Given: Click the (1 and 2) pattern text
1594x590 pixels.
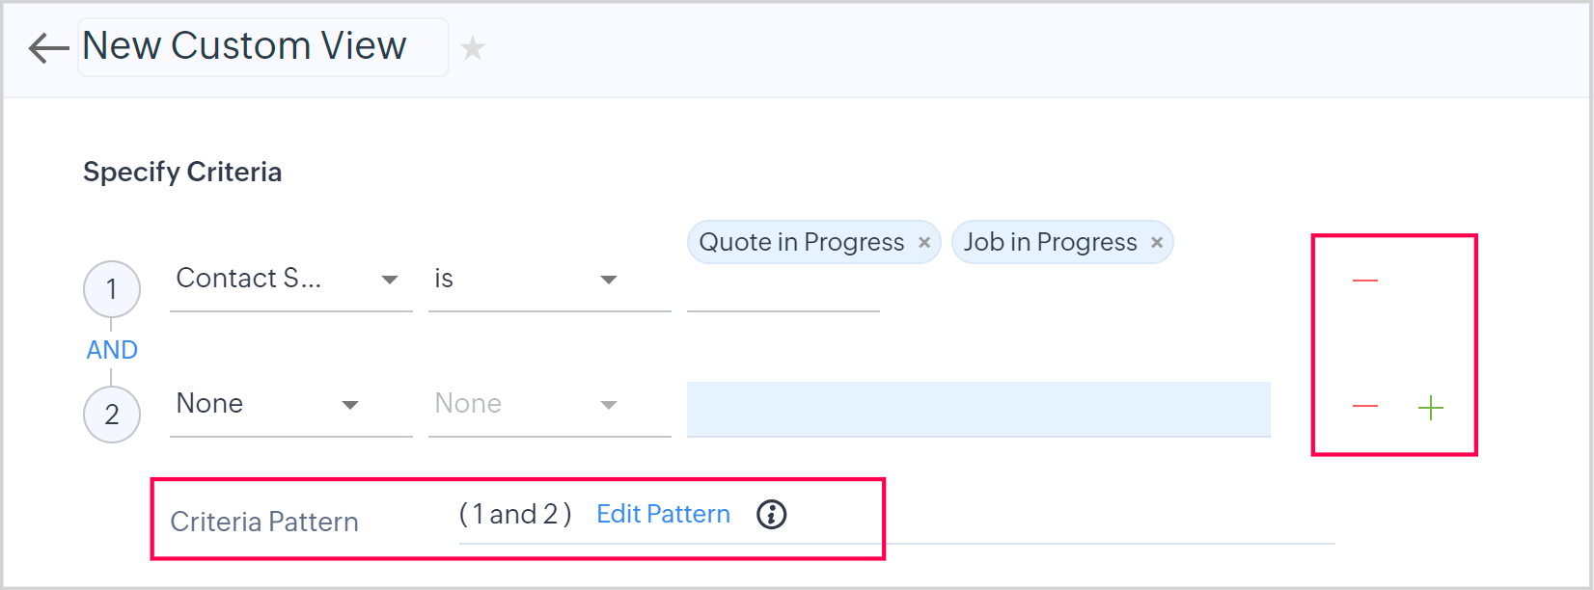Looking at the screenshot, I should [x=515, y=515].
